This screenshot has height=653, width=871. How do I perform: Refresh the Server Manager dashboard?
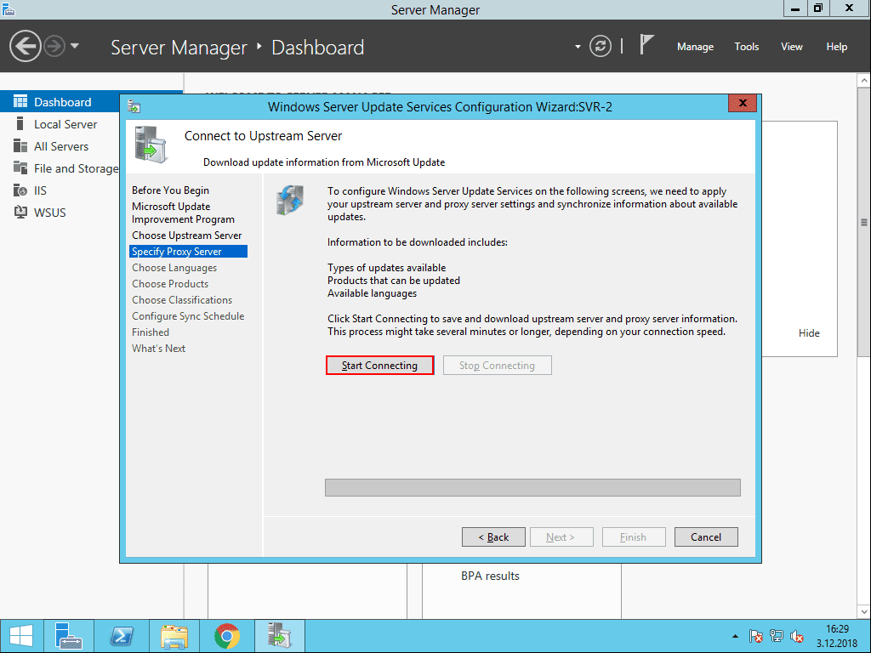[600, 46]
